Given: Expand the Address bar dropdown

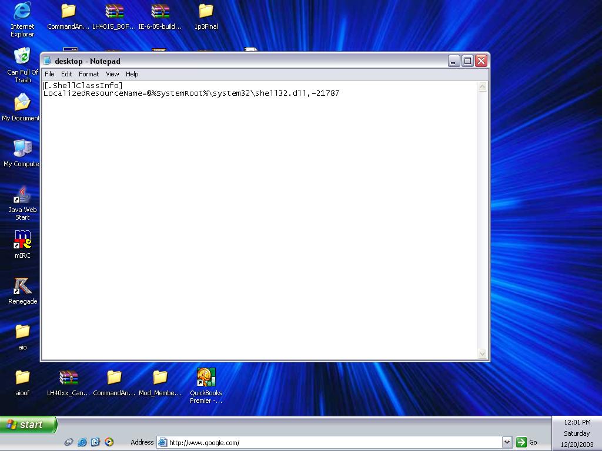Looking at the screenshot, I should pyautogui.click(x=507, y=442).
